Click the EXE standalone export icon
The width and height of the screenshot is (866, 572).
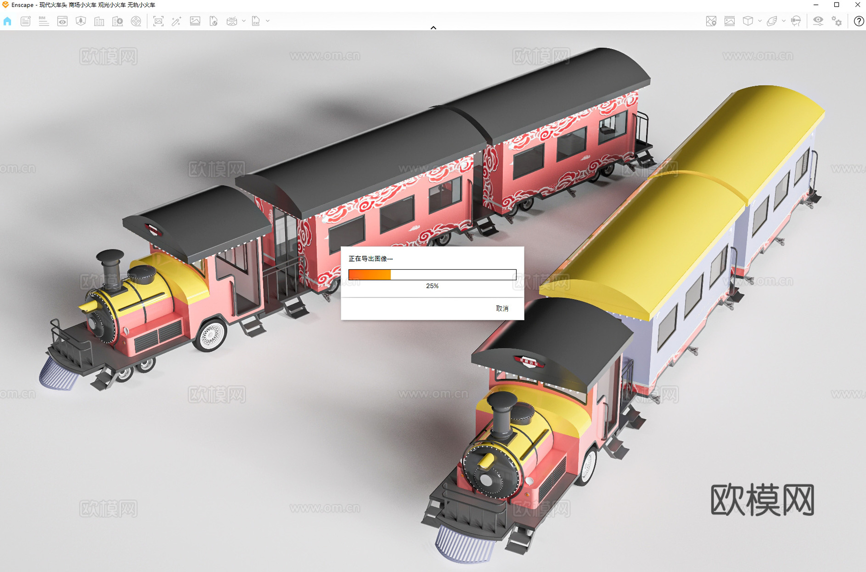[256, 21]
